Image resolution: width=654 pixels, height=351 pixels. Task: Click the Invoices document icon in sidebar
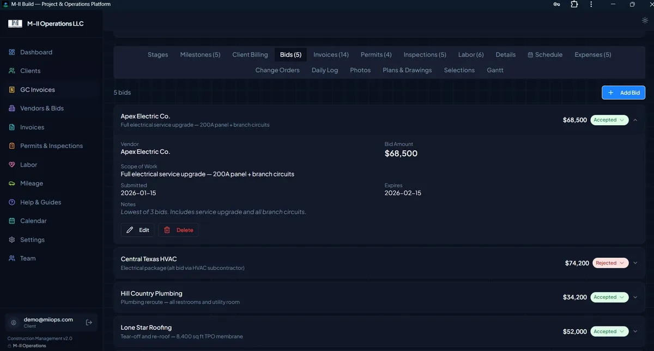pos(12,127)
